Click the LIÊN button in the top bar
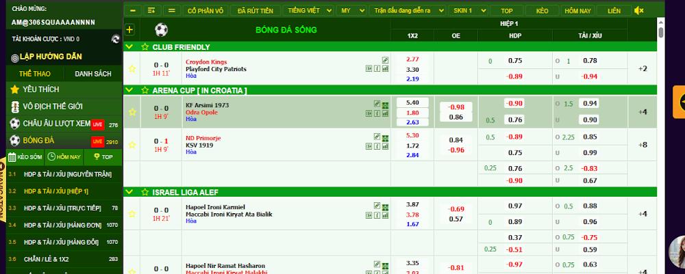Image resolution: width=685 pixels, height=274 pixels. 614,10
